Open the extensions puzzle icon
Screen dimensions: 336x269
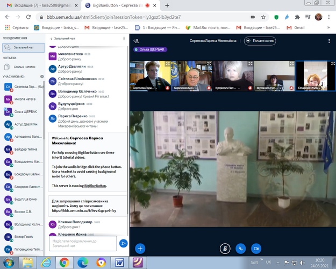point(297,17)
